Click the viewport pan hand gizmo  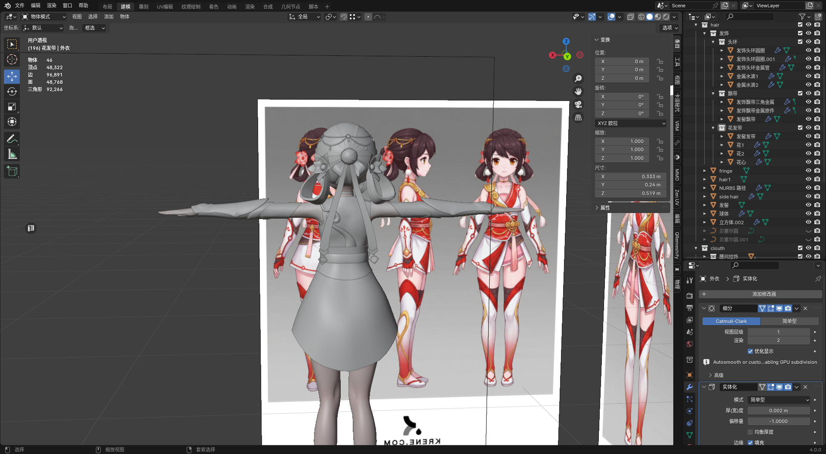(x=578, y=91)
